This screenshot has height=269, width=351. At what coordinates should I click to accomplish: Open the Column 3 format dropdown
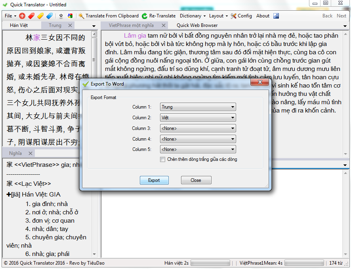(x=198, y=128)
